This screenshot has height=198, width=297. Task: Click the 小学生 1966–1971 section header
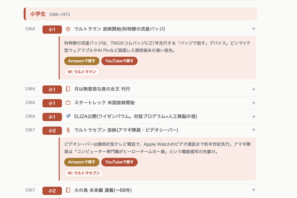click(141, 14)
